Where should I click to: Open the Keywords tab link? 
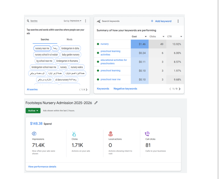[103, 89]
